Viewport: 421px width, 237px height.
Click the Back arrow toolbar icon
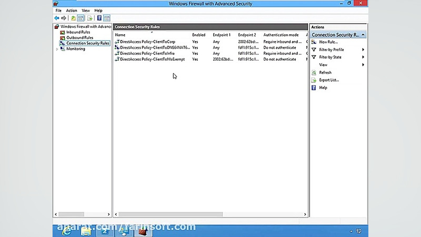(x=57, y=18)
